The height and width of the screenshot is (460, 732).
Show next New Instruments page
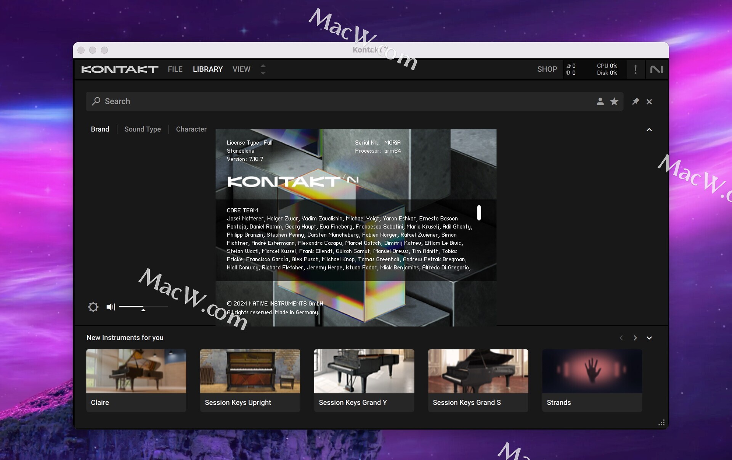635,338
